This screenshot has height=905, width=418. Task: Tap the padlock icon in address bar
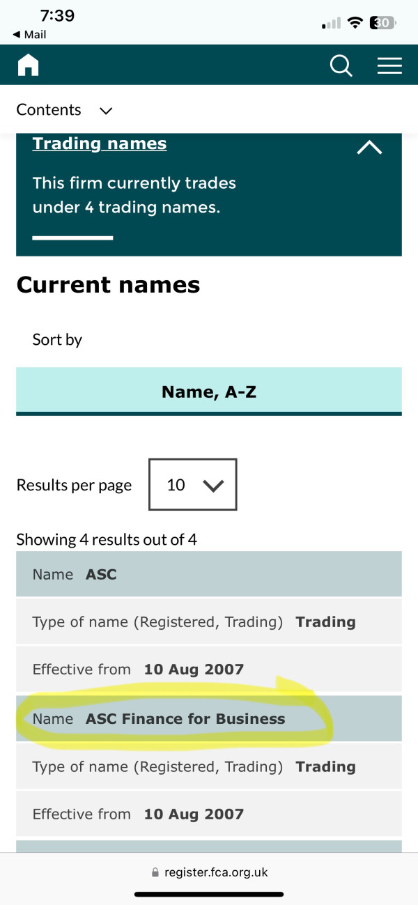[x=155, y=873]
